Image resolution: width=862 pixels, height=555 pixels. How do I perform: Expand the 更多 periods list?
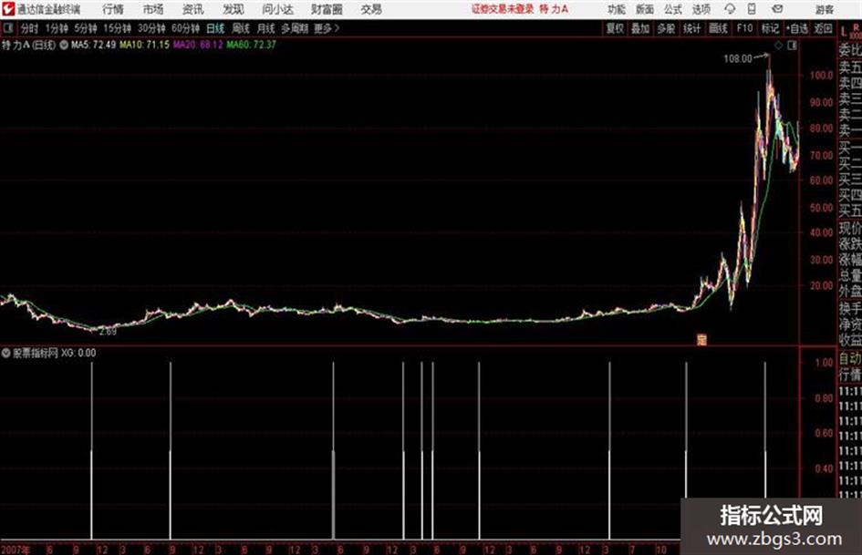click(x=327, y=28)
